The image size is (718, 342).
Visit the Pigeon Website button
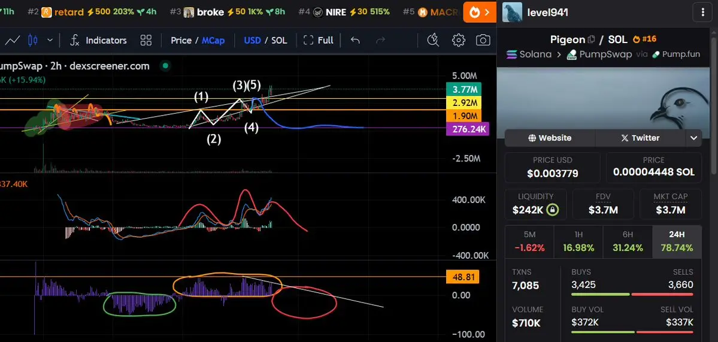click(550, 138)
